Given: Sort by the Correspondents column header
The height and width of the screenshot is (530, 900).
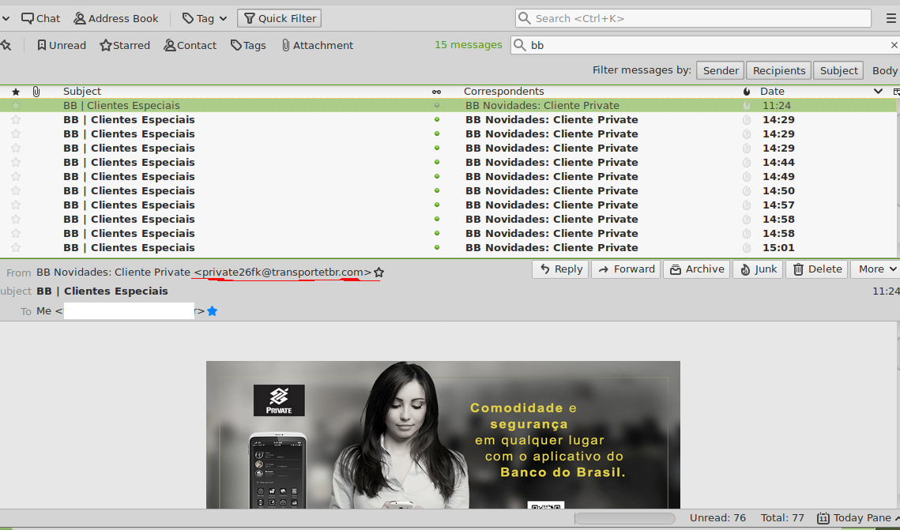Looking at the screenshot, I should [504, 91].
